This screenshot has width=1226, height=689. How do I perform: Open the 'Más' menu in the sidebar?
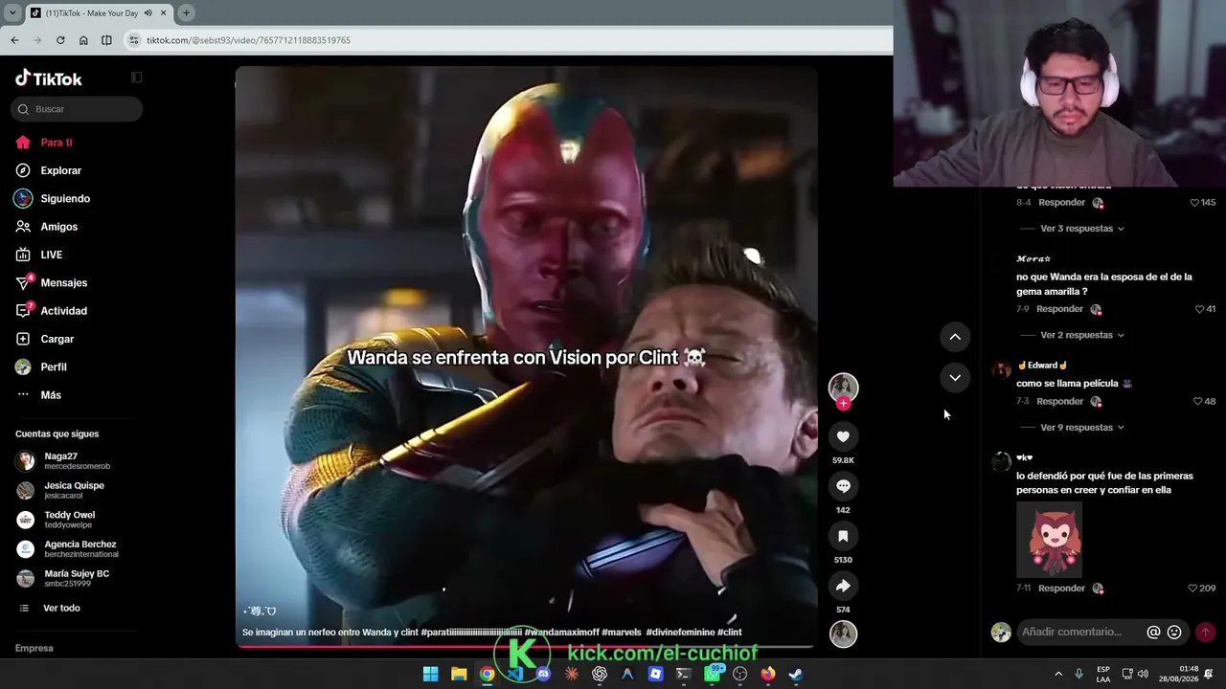coord(51,395)
